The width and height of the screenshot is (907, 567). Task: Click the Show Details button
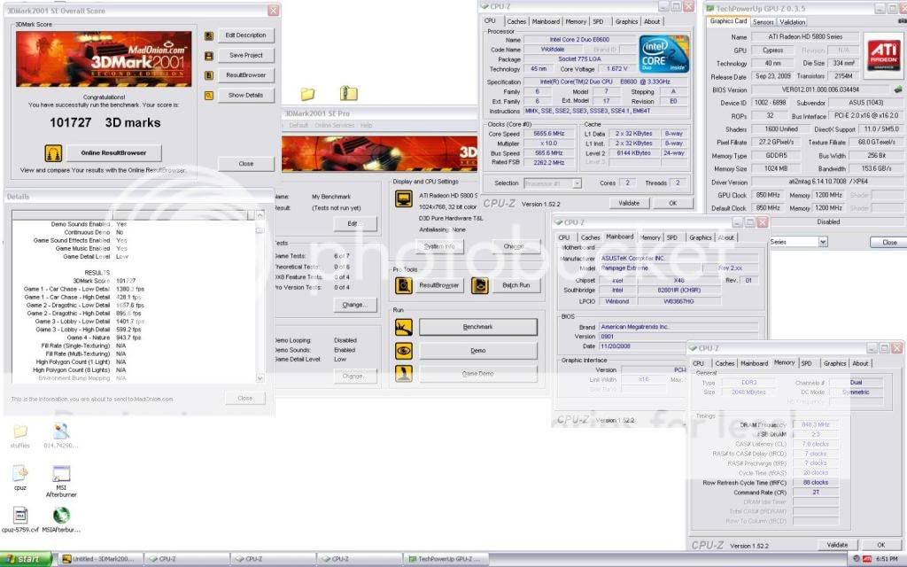point(246,95)
